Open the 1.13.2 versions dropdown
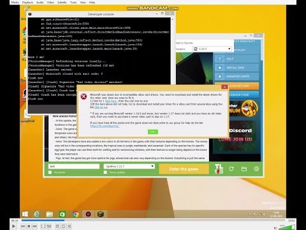The image size is (306, 230). (x=212, y=49)
